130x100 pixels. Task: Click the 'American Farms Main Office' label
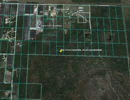click(x=51, y=26)
